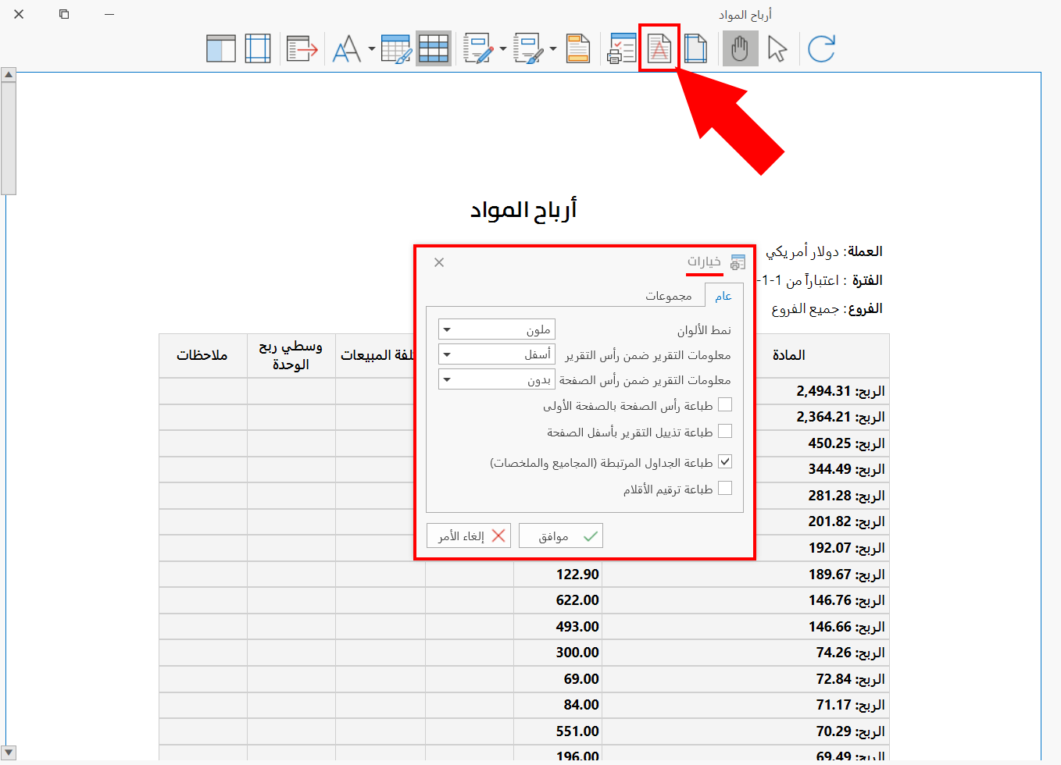Open the نمط الألوان dropdown showing ملون
This screenshot has height=765, width=1061.
(497, 329)
